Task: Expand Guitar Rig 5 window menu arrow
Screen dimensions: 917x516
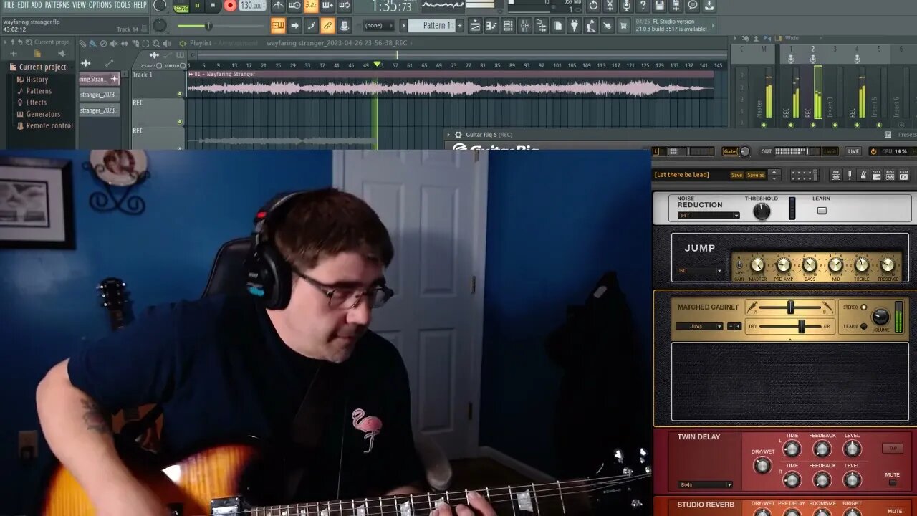Action: (x=448, y=135)
